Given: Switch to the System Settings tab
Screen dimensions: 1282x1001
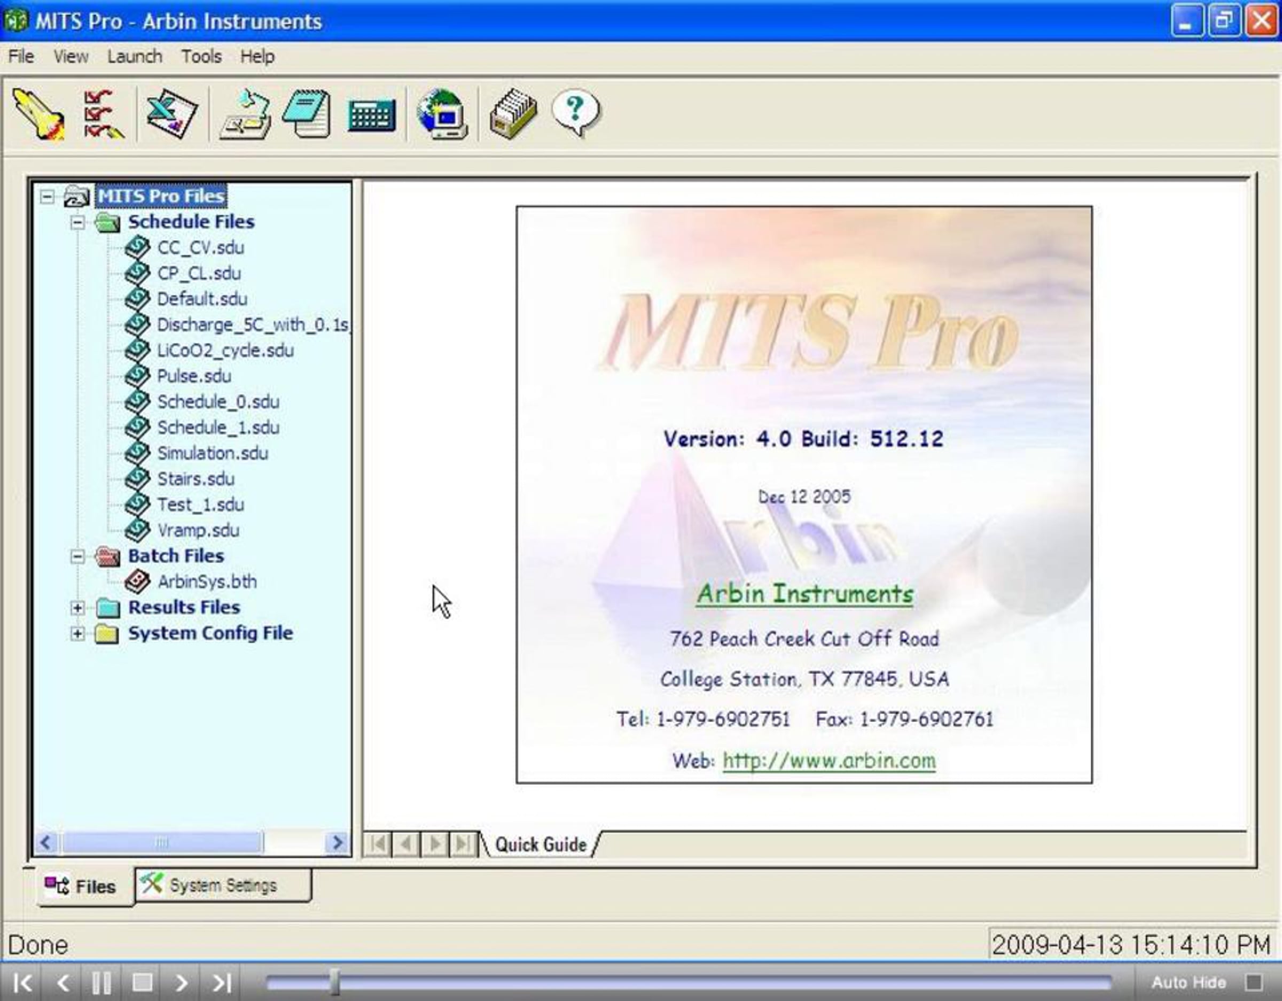Looking at the screenshot, I should coord(222,885).
